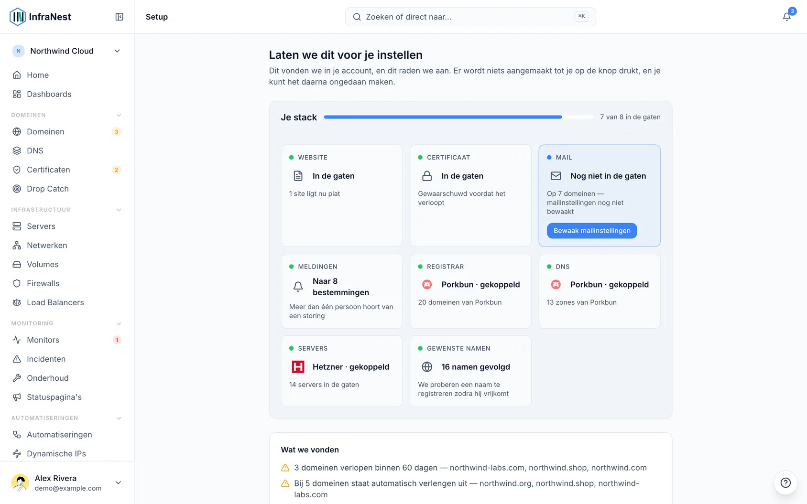Click the Je stack progress bar

tap(459, 117)
